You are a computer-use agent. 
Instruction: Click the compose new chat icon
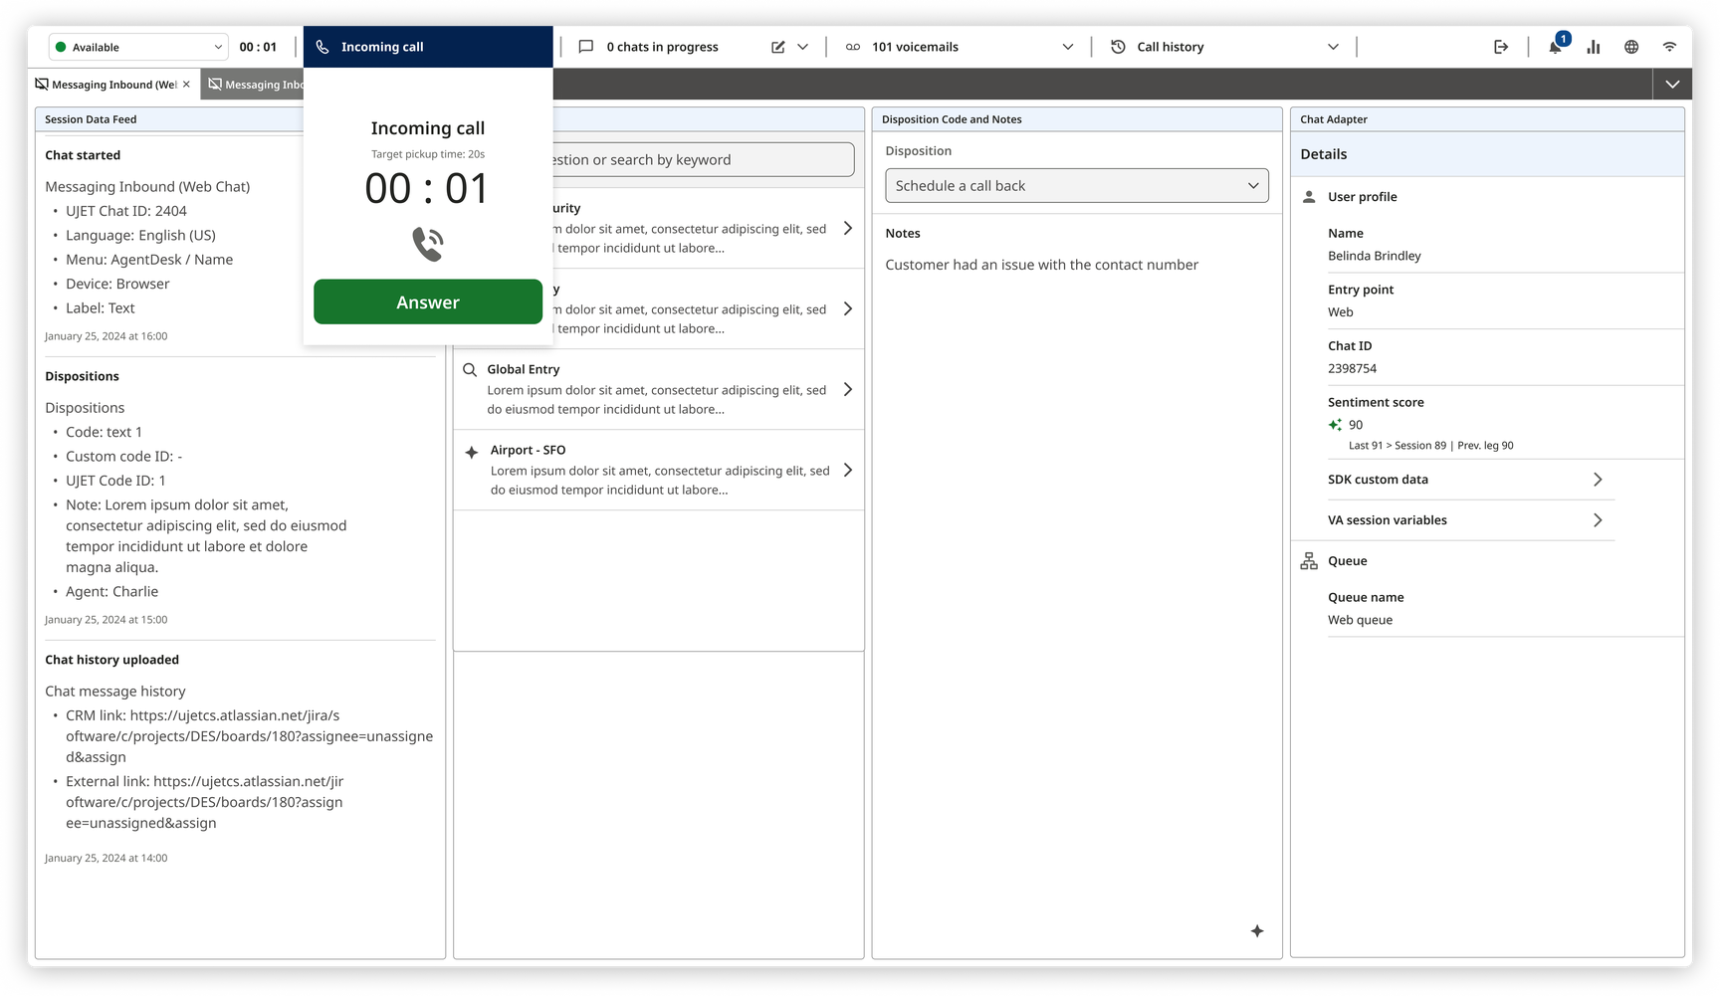778,47
